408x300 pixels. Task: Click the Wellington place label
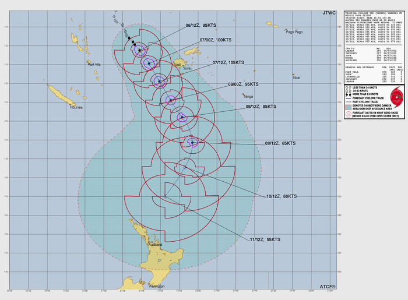(156, 286)
